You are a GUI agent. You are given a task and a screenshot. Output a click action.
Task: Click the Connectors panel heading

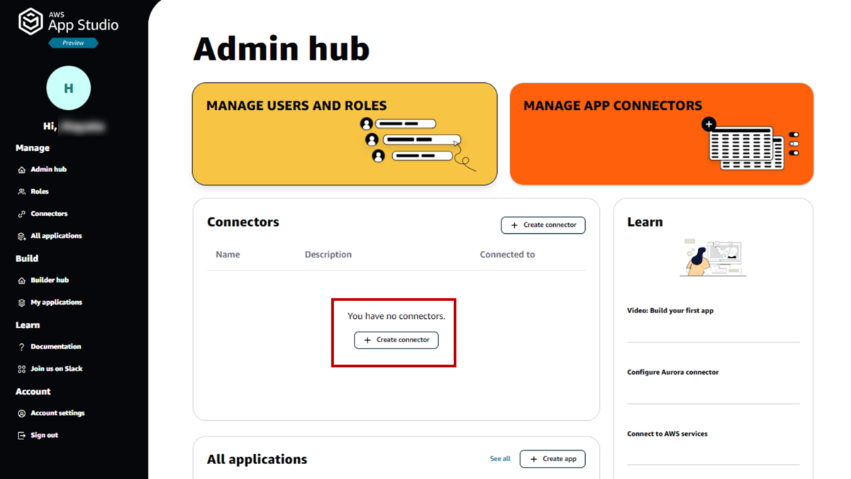243,222
